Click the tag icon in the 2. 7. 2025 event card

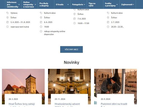(x=108, y=13)
